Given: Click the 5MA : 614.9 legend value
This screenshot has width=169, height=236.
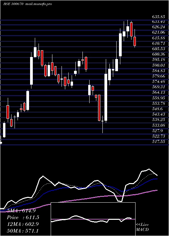Looking at the screenshot, I should 21,211.
